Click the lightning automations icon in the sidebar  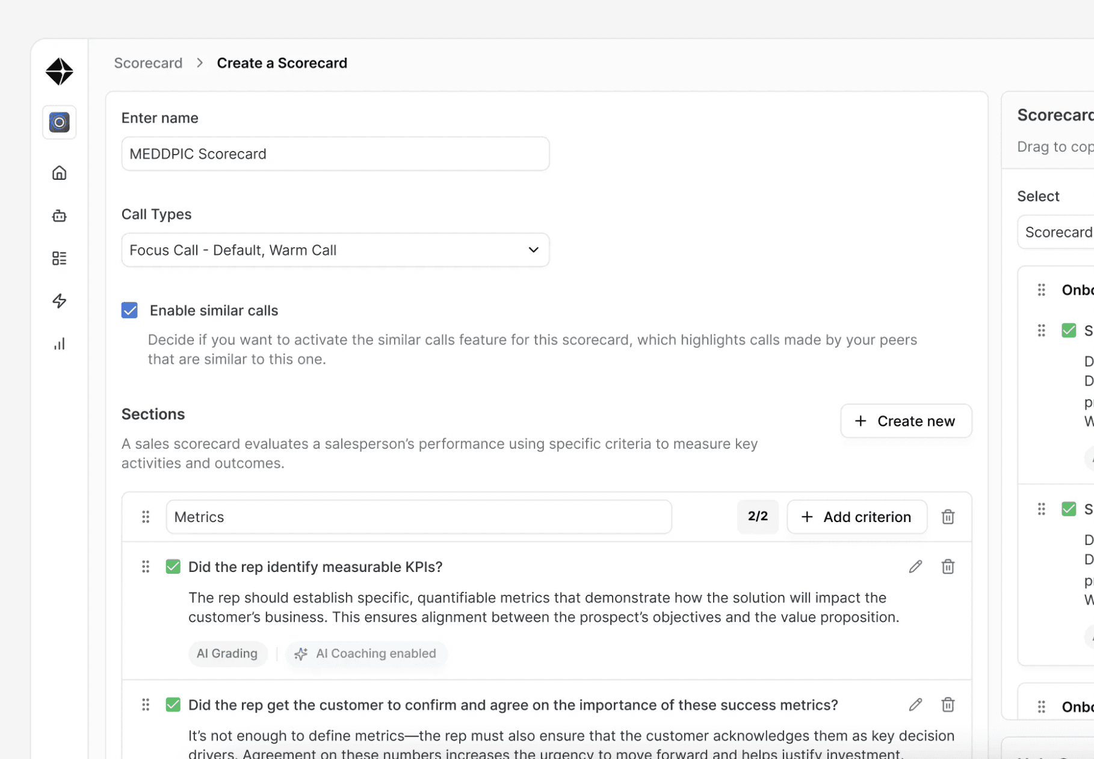(59, 301)
